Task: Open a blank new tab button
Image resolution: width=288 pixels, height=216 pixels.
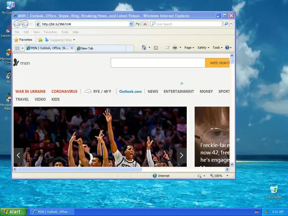Action: click(x=130, y=48)
